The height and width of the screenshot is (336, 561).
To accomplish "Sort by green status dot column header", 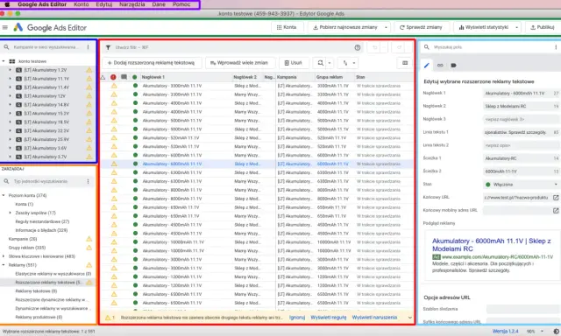I will tap(134, 77).
